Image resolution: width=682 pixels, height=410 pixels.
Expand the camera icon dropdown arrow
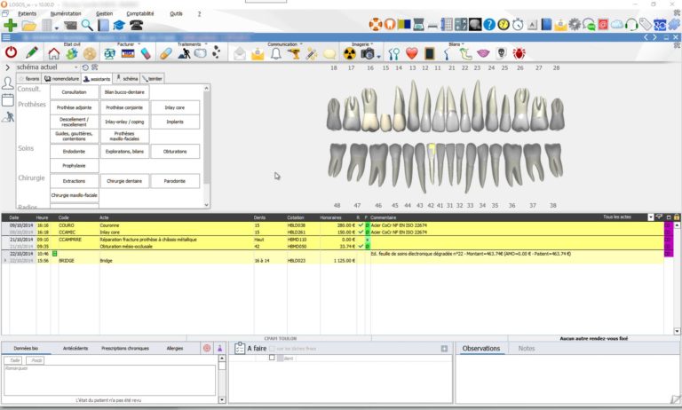(379, 55)
